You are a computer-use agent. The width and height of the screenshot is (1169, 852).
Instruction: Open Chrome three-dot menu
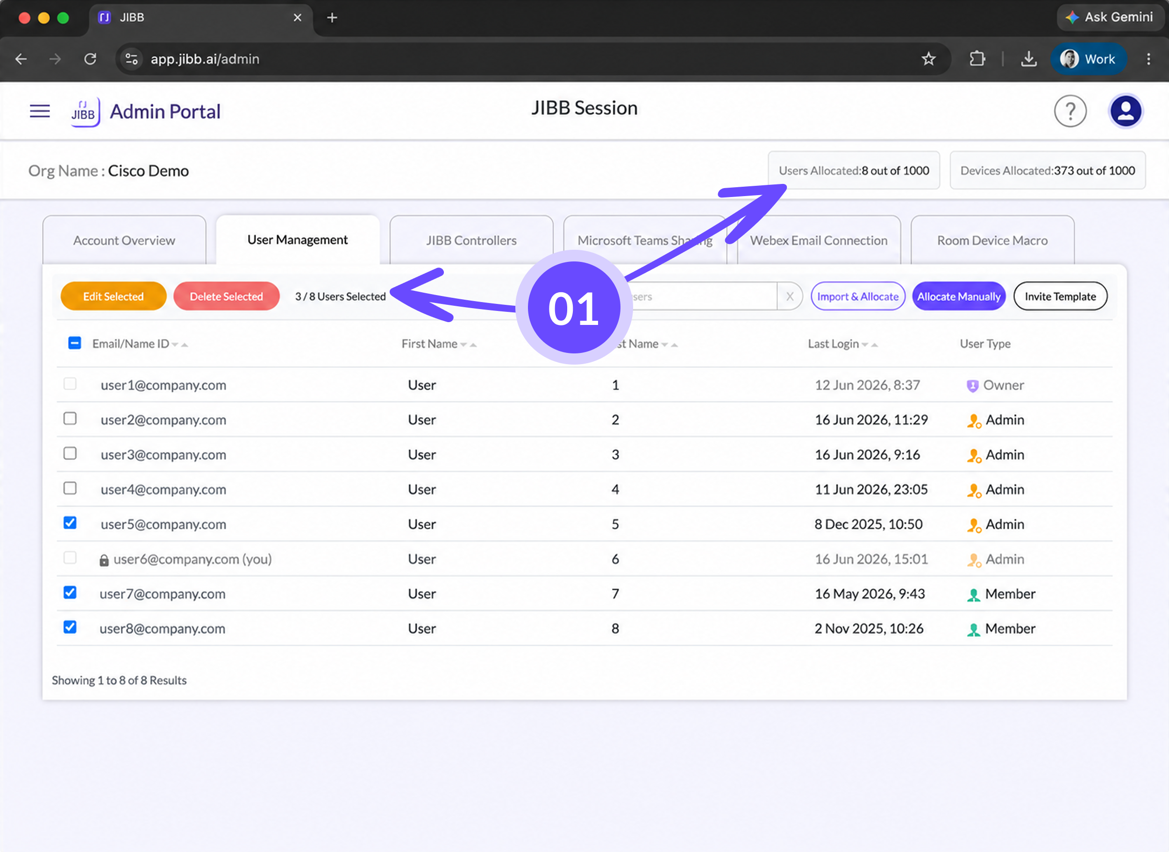tap(1148, 59)
